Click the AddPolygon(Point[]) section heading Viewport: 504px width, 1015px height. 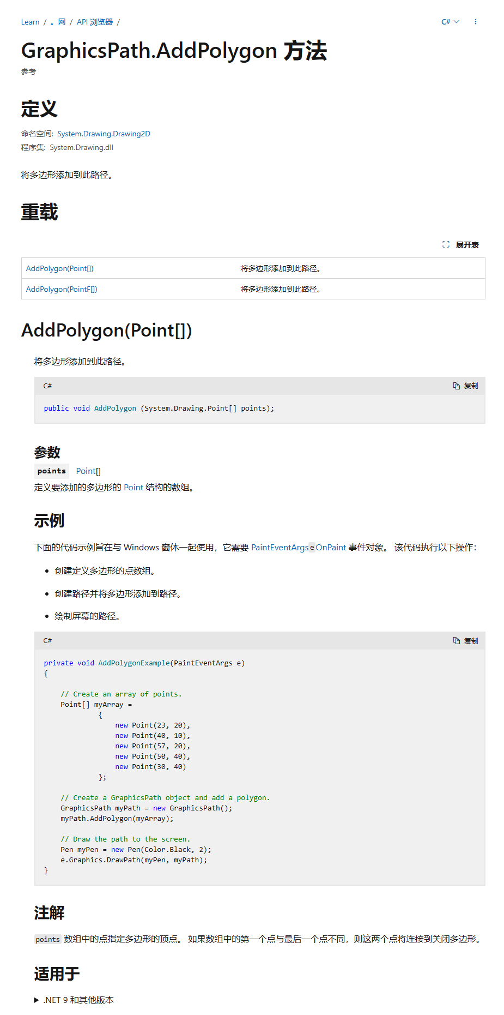[106, 331]
